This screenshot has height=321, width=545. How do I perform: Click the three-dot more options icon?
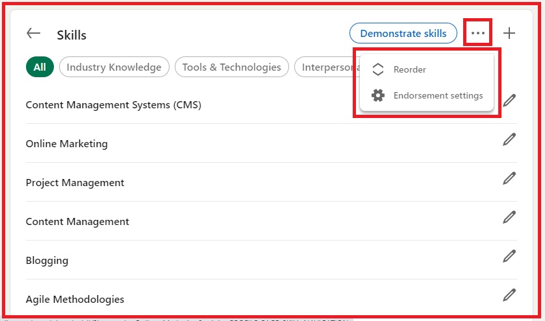pyautogui.click(x=478, y=33)
